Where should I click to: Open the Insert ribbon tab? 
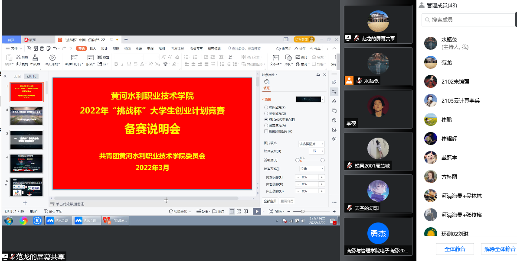(x=93, y=48)
